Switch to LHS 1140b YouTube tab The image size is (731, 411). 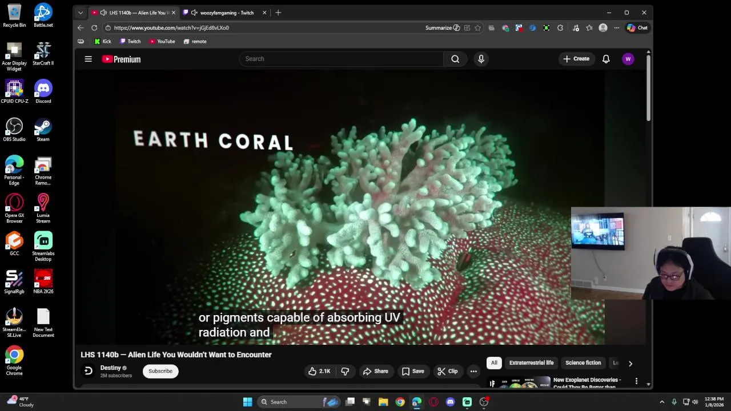pos(134,13)
